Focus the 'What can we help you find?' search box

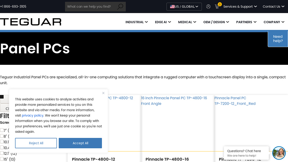point(91,6)
